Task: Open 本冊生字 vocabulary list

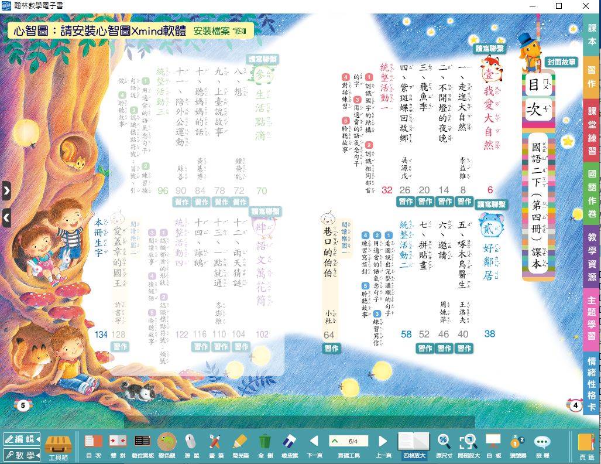Action: click(99, 238)
